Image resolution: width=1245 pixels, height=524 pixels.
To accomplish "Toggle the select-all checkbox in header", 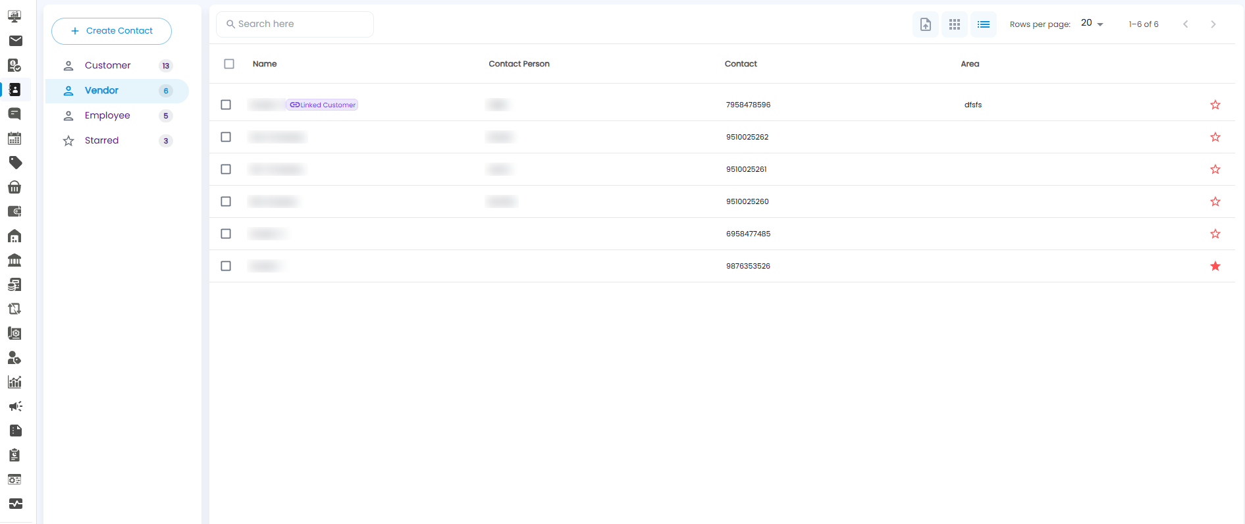I will (229, 64).
